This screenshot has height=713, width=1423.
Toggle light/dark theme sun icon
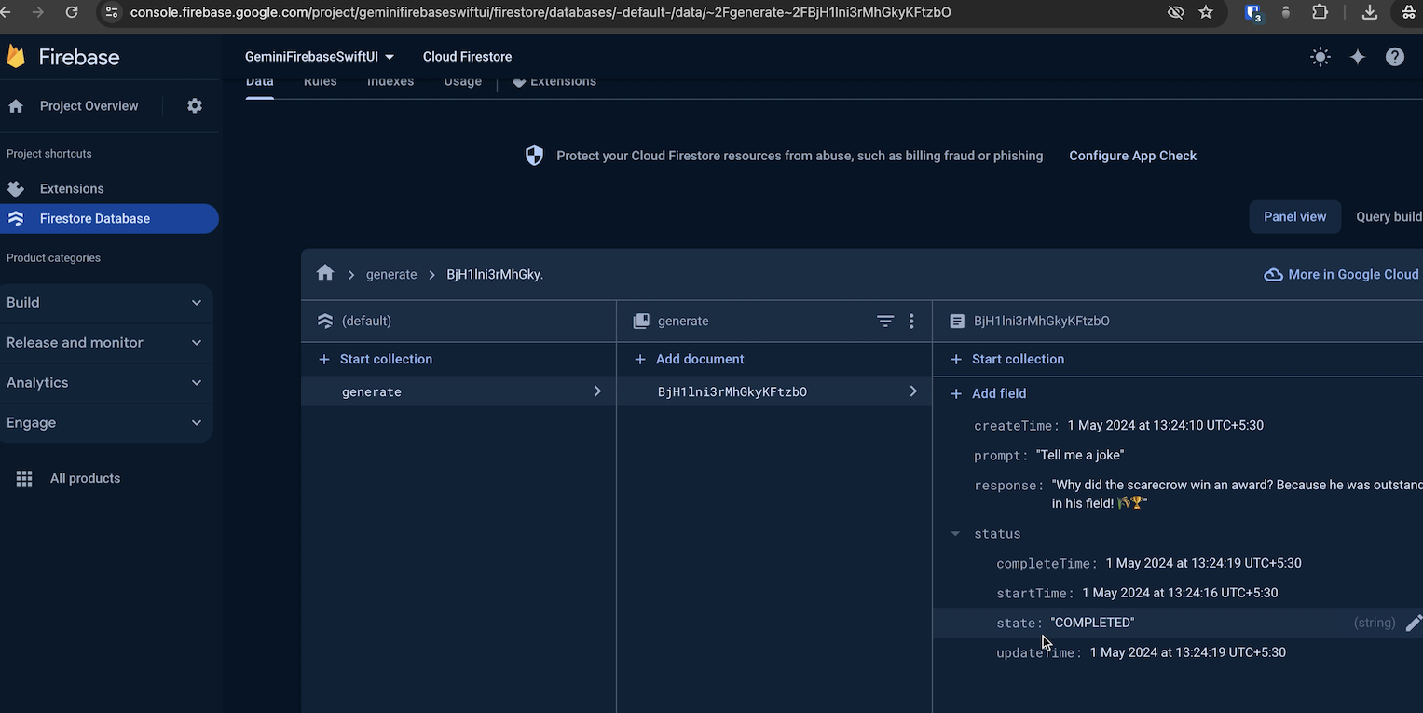(1320, 57)
